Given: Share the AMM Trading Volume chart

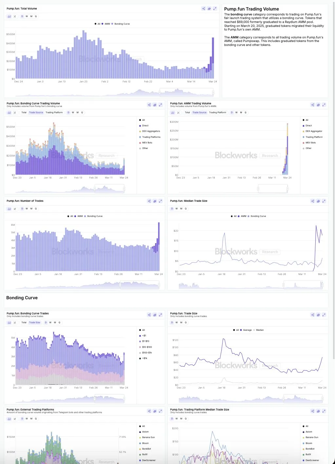Looking at the screenshot, I should click(x=313, y=105).
